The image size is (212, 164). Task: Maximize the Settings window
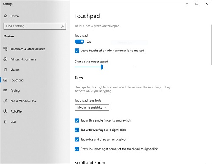197,4
